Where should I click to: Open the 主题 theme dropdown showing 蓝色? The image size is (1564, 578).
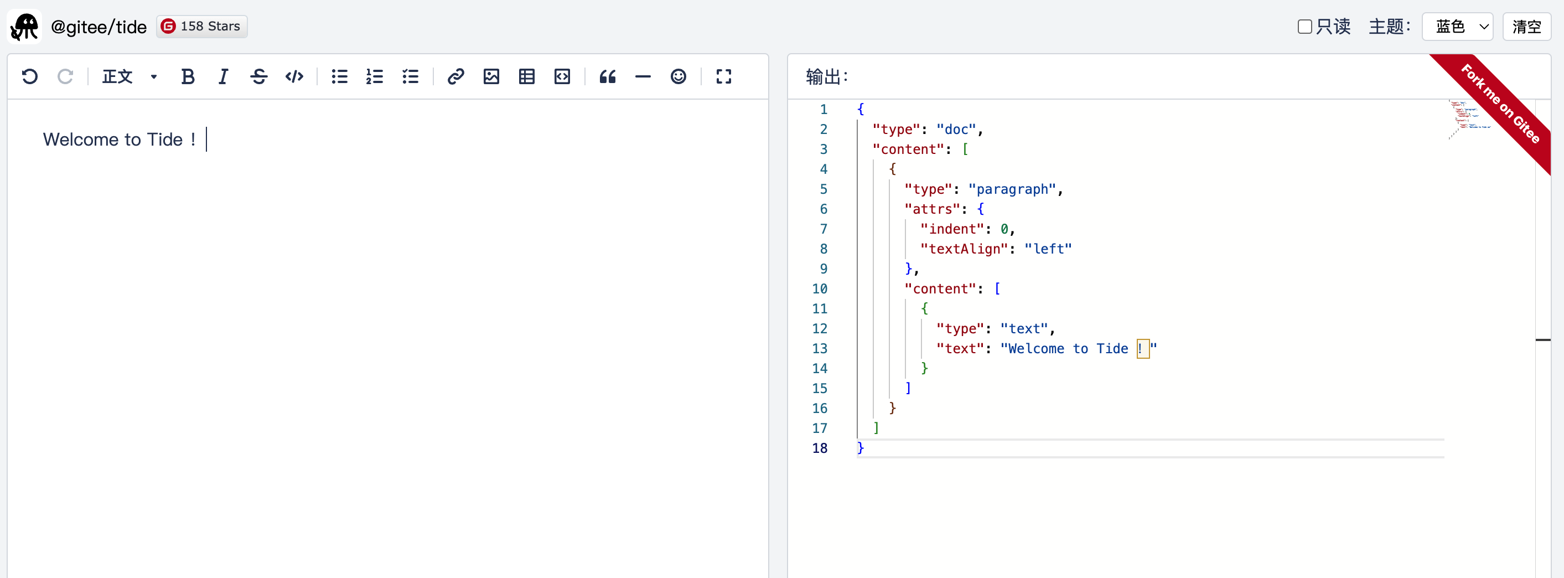[1457, 27]
